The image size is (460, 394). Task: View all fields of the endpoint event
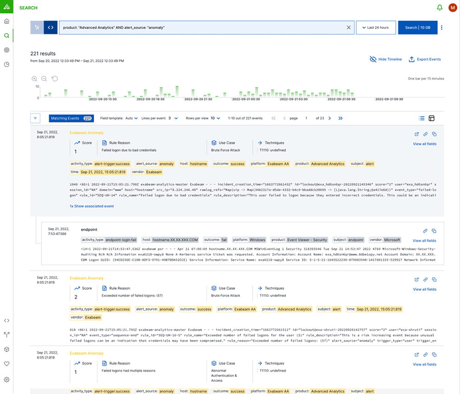[424, 241]
